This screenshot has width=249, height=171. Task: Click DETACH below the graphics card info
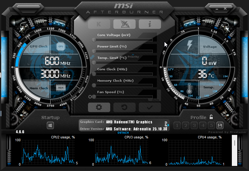[x=123, y=133]
